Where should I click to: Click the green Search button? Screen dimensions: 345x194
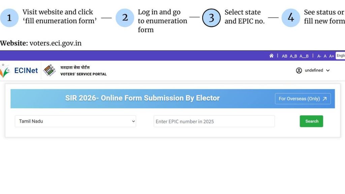click(311, 121)
